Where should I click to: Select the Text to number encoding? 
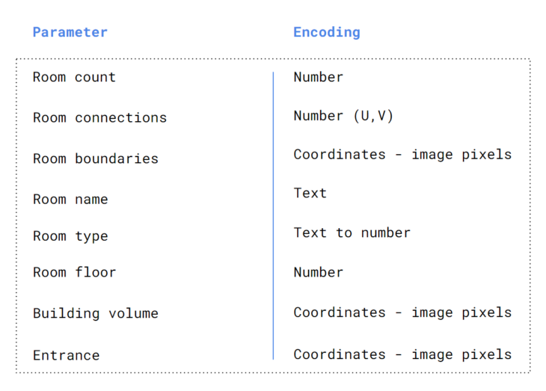click(x=352, y=233)
